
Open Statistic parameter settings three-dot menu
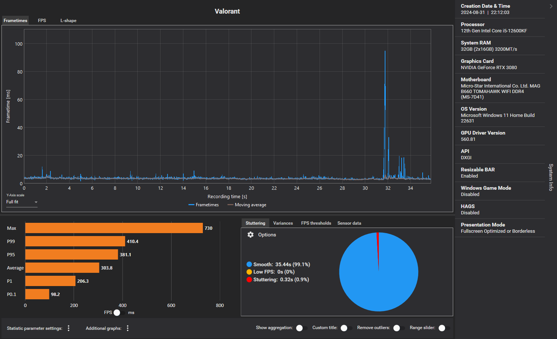tap(68, 328)
